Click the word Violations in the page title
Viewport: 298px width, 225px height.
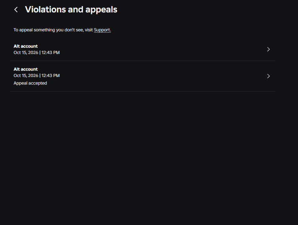click(45, 10)
